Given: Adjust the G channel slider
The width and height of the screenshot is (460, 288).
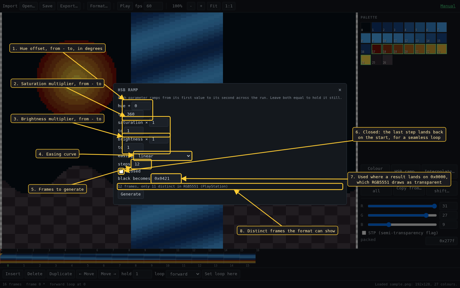Looking at the screenshot, I should point(402,215).
